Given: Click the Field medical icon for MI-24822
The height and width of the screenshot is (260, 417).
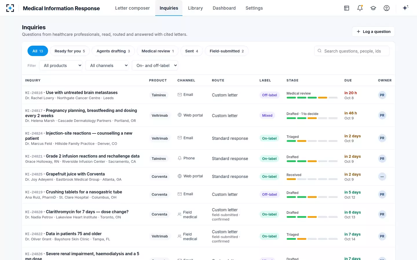Looking at the screenshot, I should click(x=180, y=236).
